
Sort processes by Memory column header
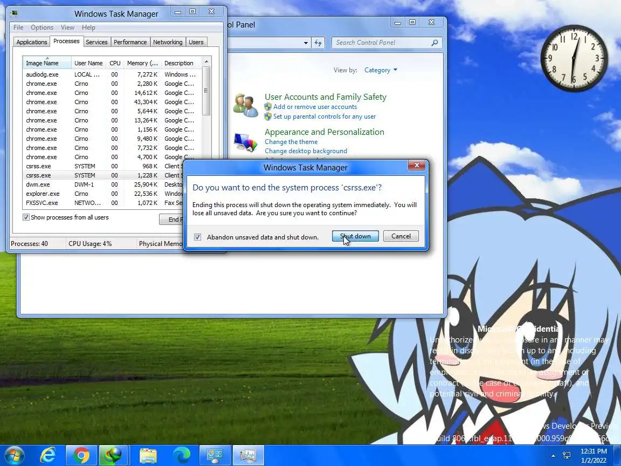tap(142, 63)
